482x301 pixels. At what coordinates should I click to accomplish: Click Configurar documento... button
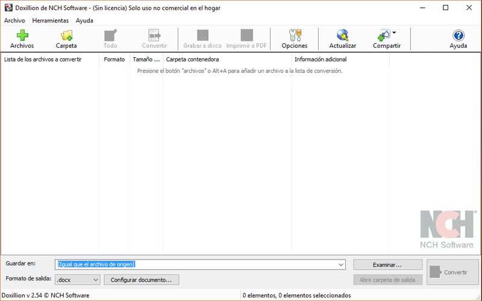142,280
